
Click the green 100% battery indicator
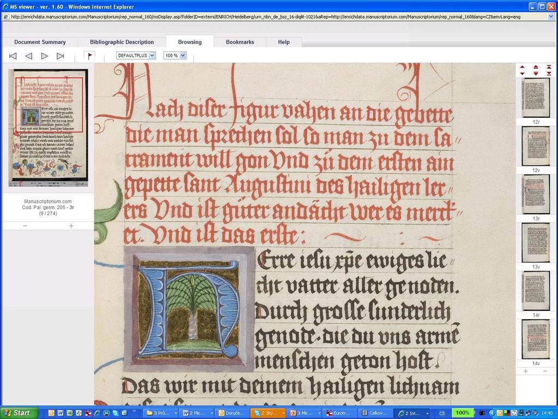462,413
